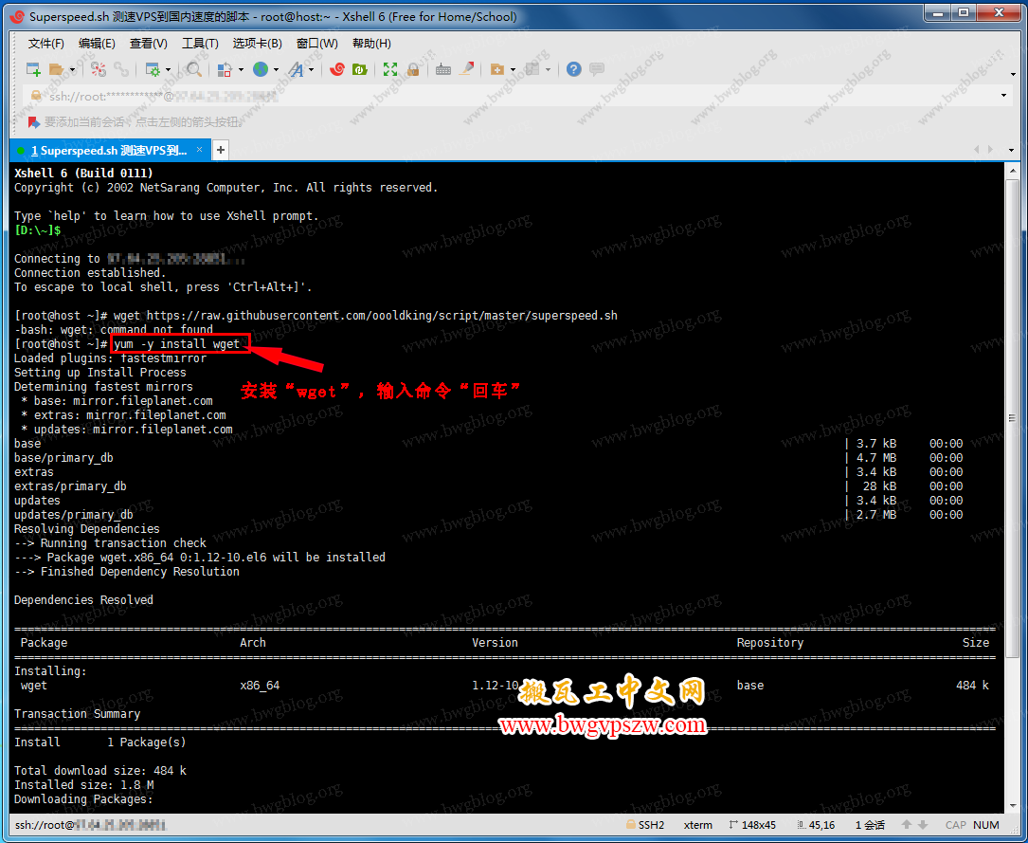Launch Xftp green file transfer icon
Viewport: 1028px width, 843px height.
[x=360, y=69]
